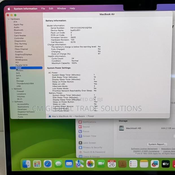175x175 pixels.
Task: Click Touch ID & Password icon
Action: (80, 152)
